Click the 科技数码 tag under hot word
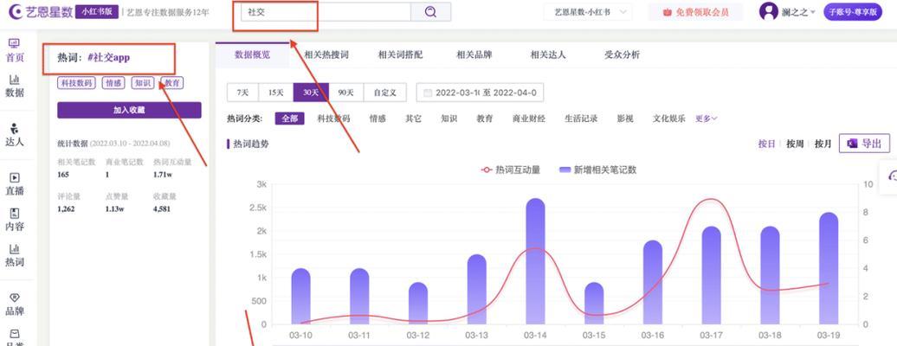Viewport: 897px width, 346px height. [x=77, y=83]
